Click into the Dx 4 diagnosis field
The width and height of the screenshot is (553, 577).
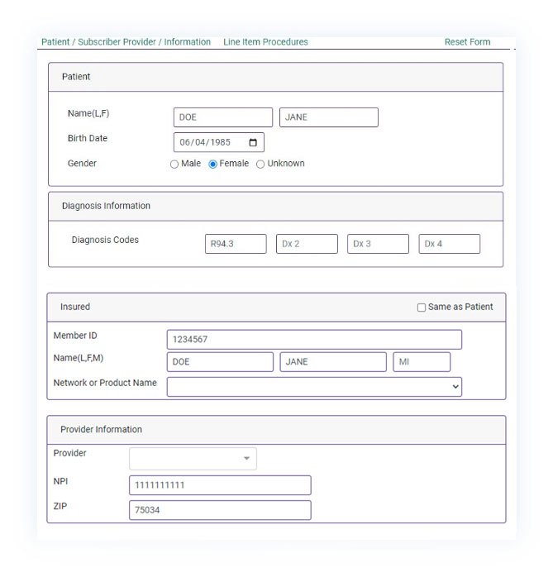pos(449,244)
